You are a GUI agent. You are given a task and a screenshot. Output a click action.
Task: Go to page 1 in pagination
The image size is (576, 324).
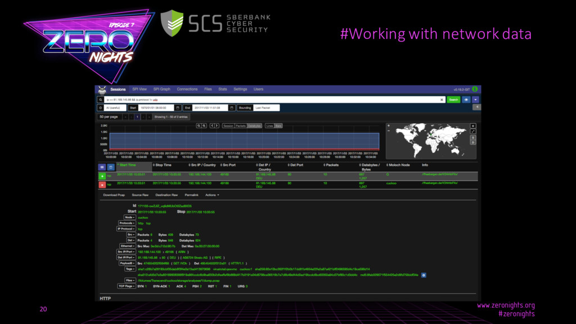click(137, 117)
